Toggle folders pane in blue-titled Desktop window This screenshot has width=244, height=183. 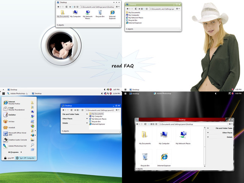pyautogui.click(x=72, y=110)
